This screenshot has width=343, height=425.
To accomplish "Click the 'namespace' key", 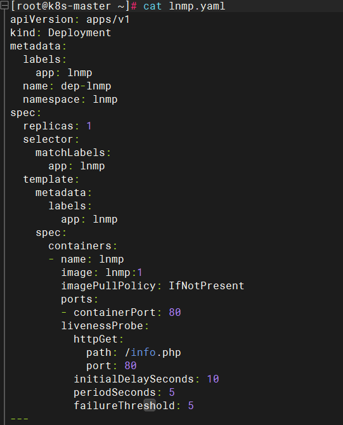I will [51, 100].
